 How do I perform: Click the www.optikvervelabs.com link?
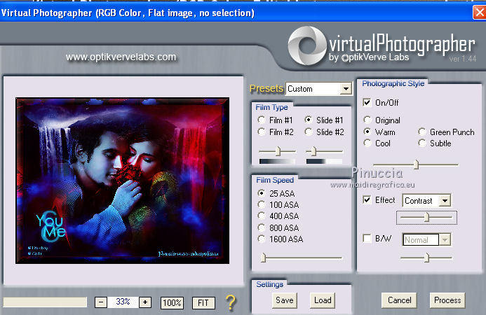coord(121,57)
